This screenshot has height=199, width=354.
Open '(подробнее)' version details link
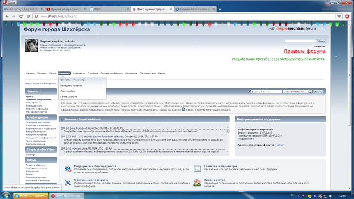click(x=246, y=139)
